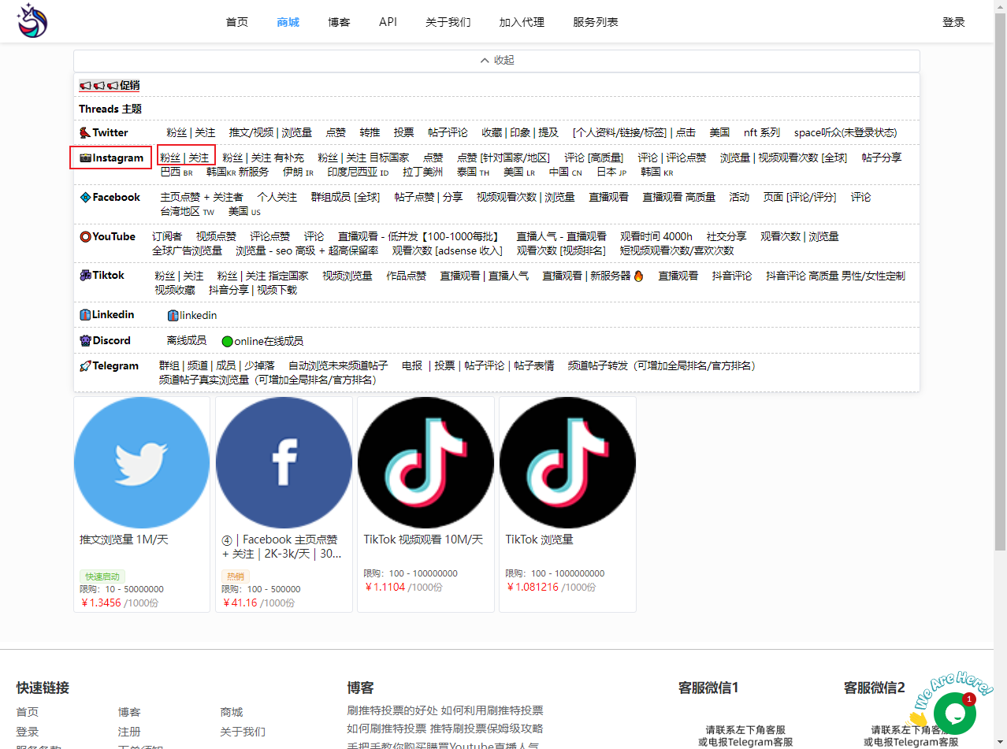The height and width of the screenshot is (749, 1007).
Task: Click price ￥1.1104 on TikTok product
Action: click(385, 587)
